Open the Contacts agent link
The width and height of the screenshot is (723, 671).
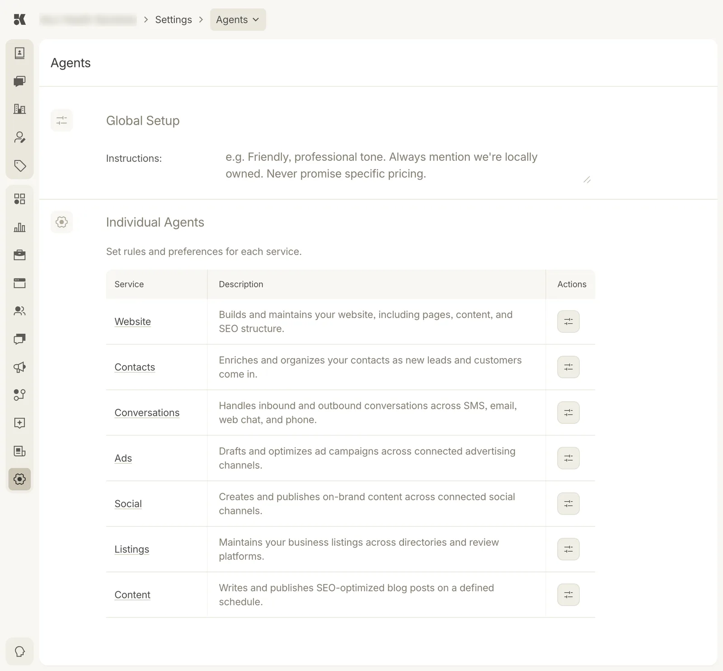tap(135, 367)
